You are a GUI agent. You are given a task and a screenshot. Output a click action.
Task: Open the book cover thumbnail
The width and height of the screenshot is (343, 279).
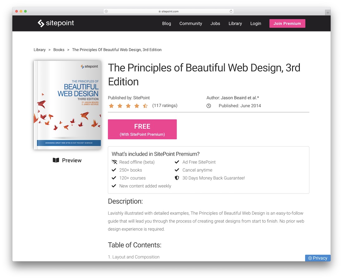click(x=67, y=105)
